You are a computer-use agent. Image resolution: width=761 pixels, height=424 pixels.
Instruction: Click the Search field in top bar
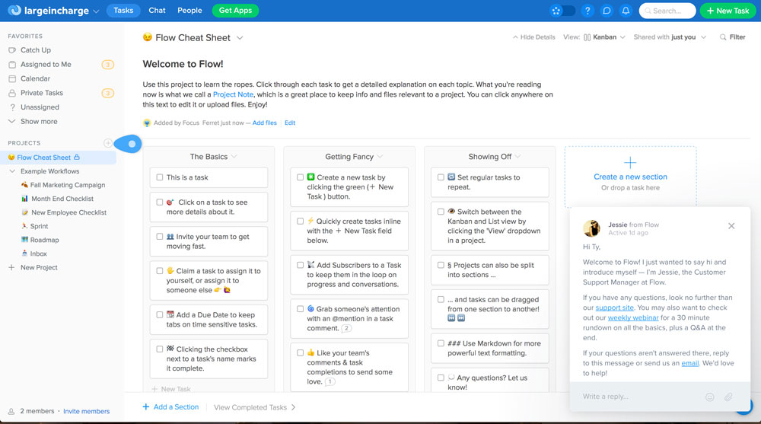tap(667, 11)
